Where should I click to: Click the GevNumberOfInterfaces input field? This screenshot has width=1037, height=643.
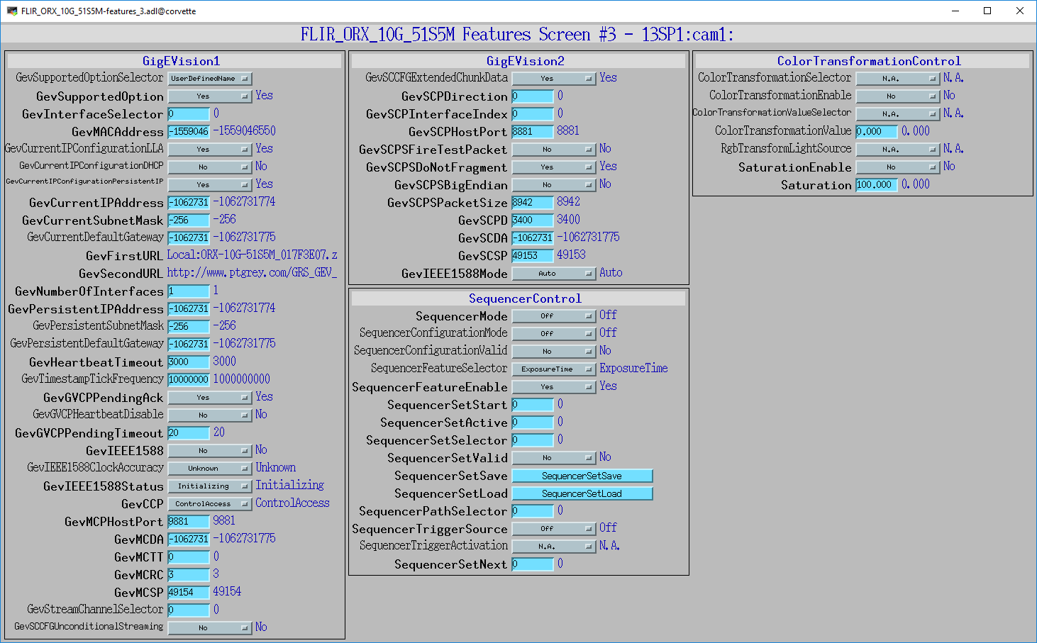click(189, 291)
